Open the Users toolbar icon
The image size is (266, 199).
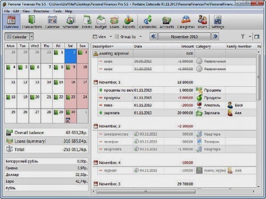202,22
